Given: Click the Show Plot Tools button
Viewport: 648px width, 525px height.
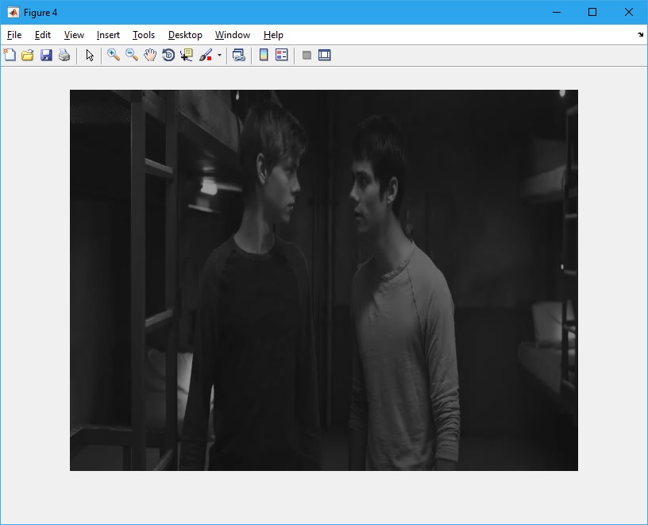Looking at the screenshot, I should (325, 55).
